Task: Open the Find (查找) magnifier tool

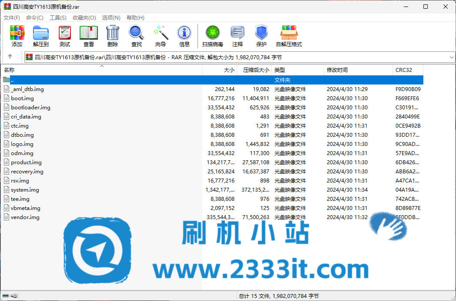Action: coord(136,36)
